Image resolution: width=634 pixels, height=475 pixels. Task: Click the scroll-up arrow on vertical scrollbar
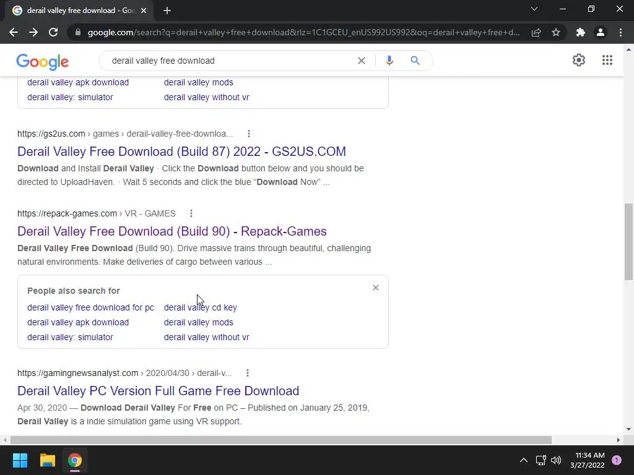628,49
